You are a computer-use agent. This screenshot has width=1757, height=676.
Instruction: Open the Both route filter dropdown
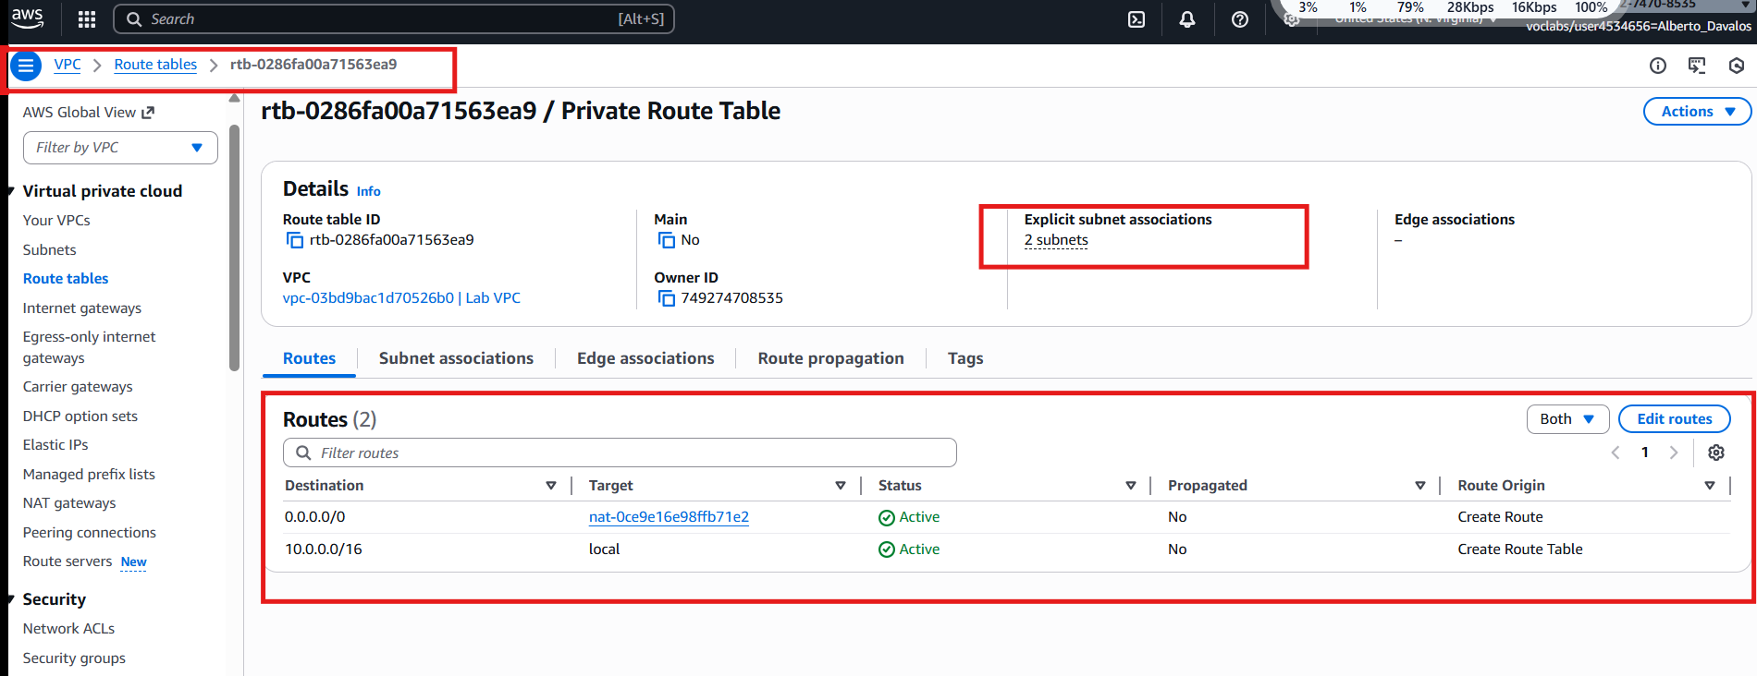coord(1567,419)
